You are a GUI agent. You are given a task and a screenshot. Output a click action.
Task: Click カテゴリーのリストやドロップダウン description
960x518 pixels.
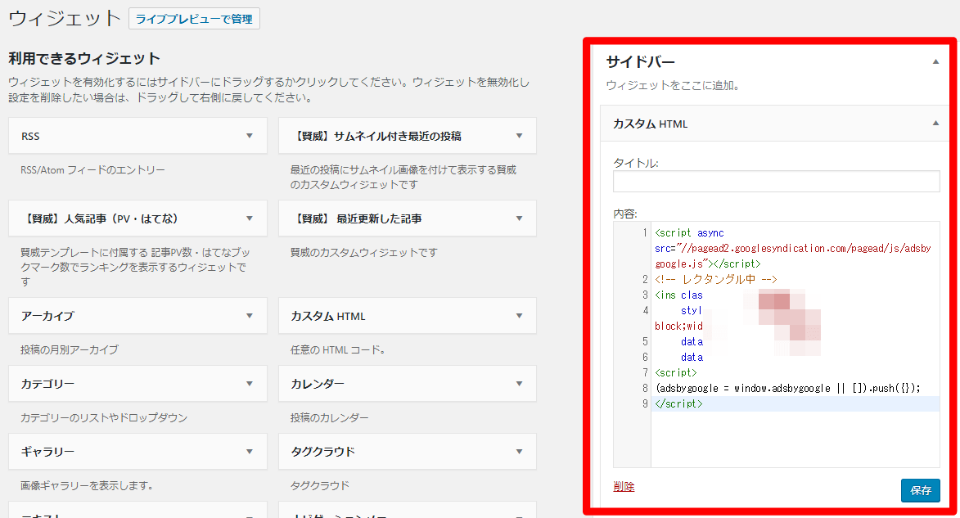[103, 418]
